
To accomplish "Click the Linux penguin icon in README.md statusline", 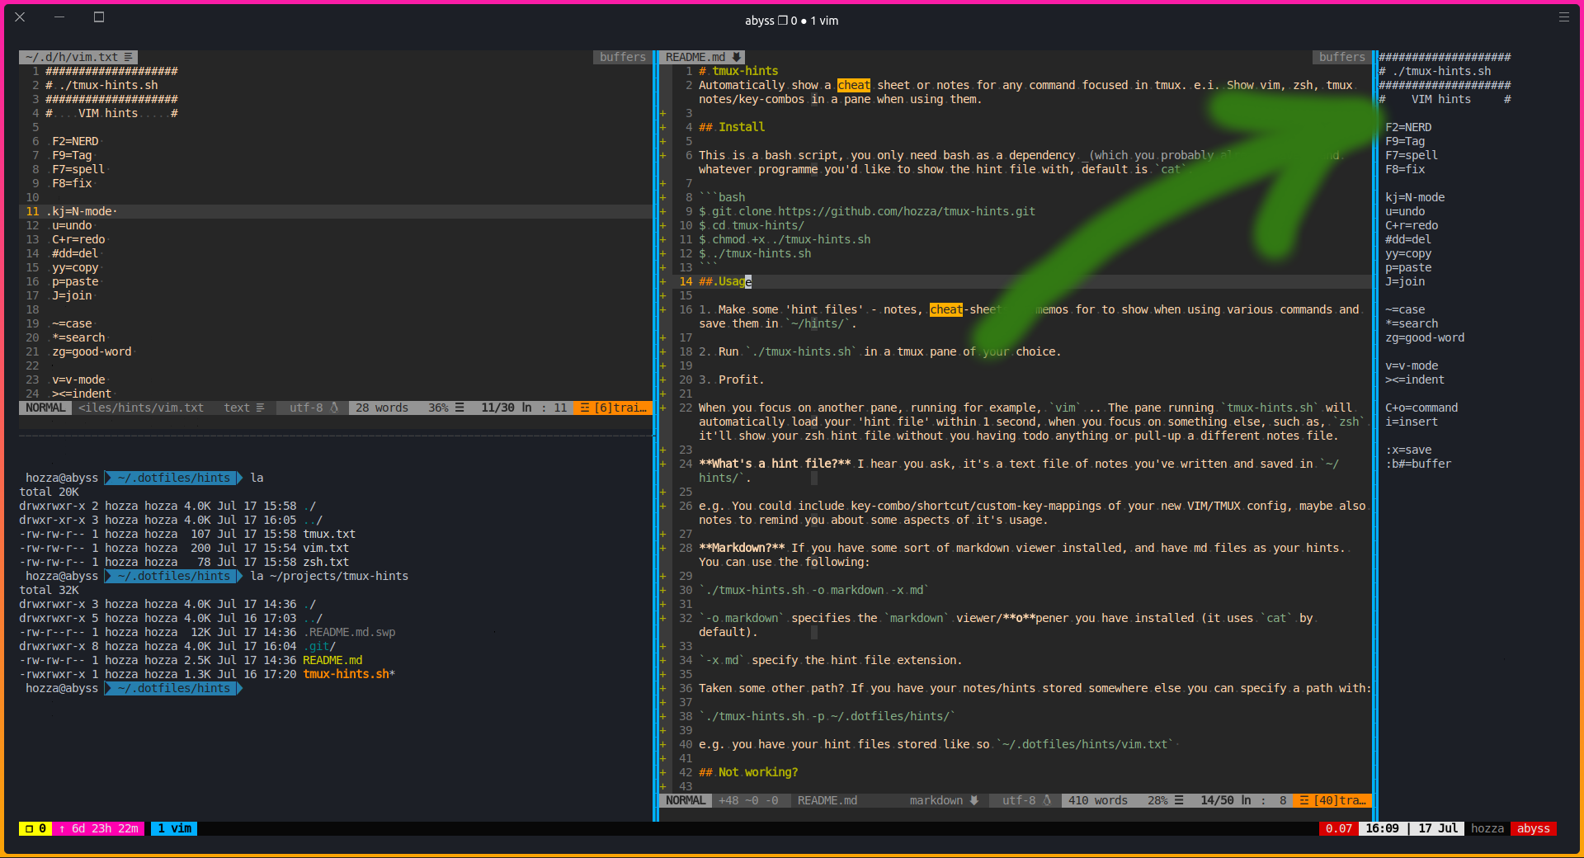I will tap(1047, 800).
